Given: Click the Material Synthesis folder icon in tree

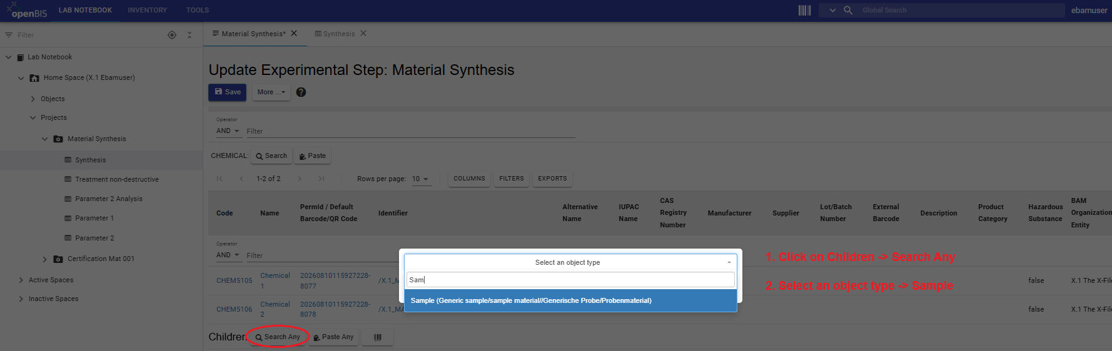Looking at the screenshot, I should (58, 139).
